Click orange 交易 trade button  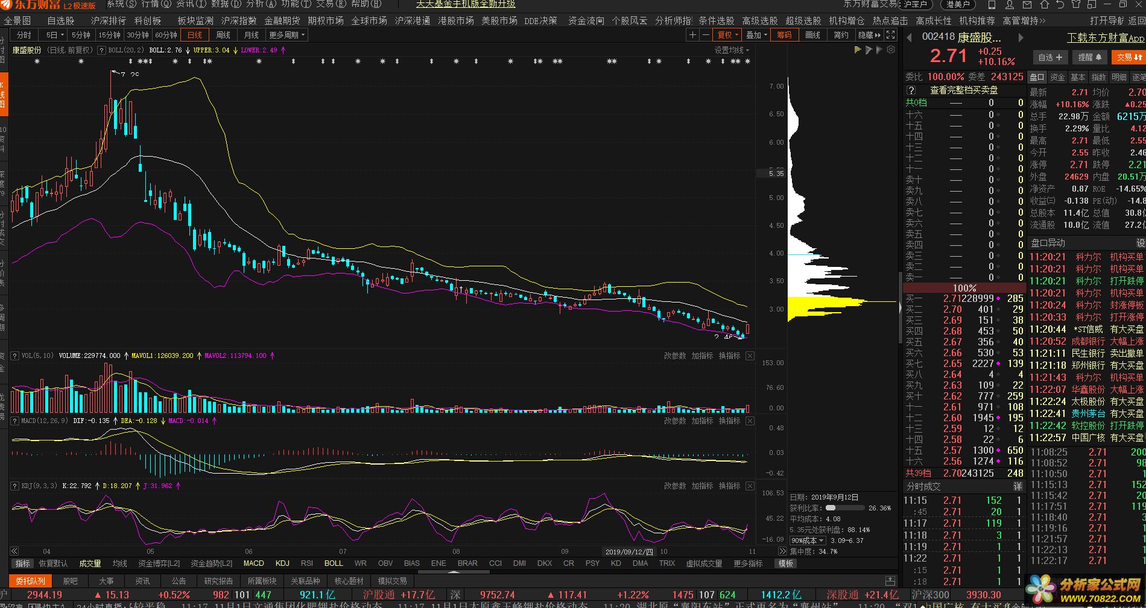tap(1129, 57)
